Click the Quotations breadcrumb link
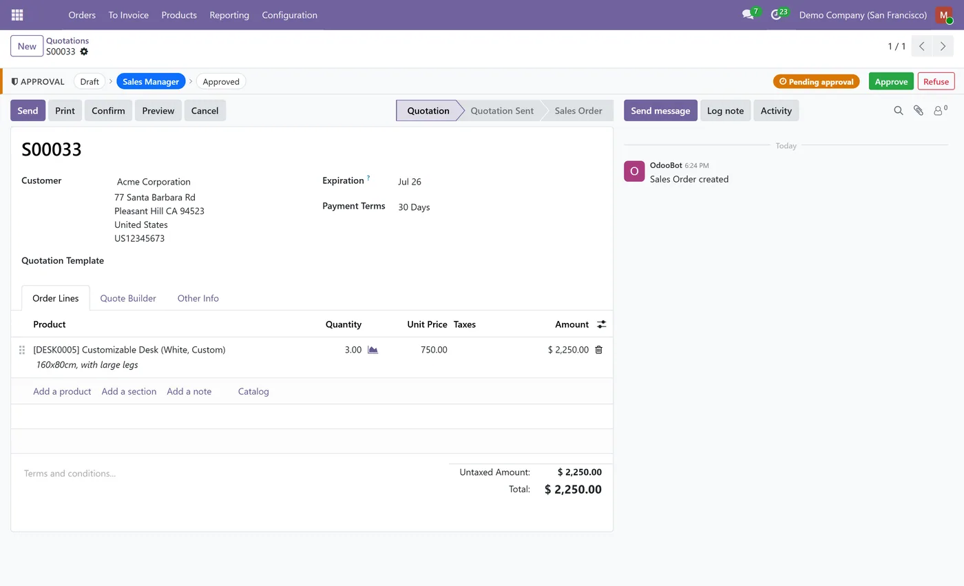Screen dimensions: 964x586 67,41
